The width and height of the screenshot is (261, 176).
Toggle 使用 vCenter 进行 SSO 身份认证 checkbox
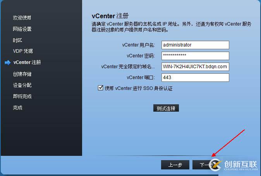tap(101, 88)
